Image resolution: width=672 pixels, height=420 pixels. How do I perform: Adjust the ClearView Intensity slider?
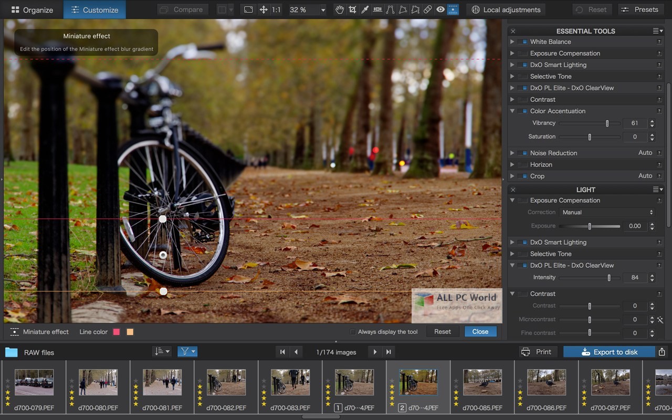click(590, 277)
